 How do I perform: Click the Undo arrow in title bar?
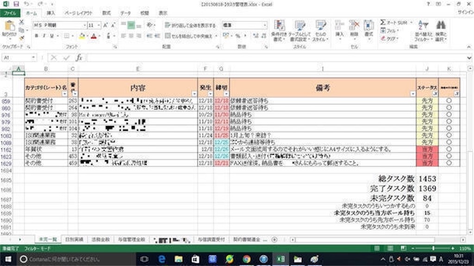tap(26, 4)
